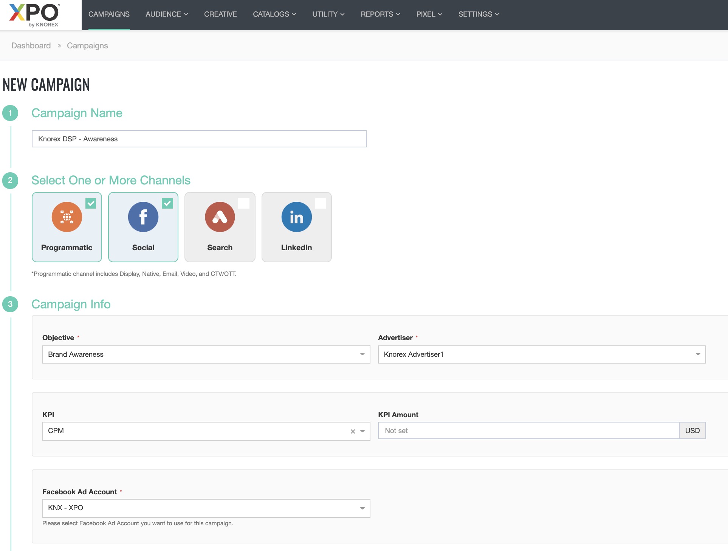Click the Programmatic channel label
Screen dimensions: 728x551
[x=67, y=248]
